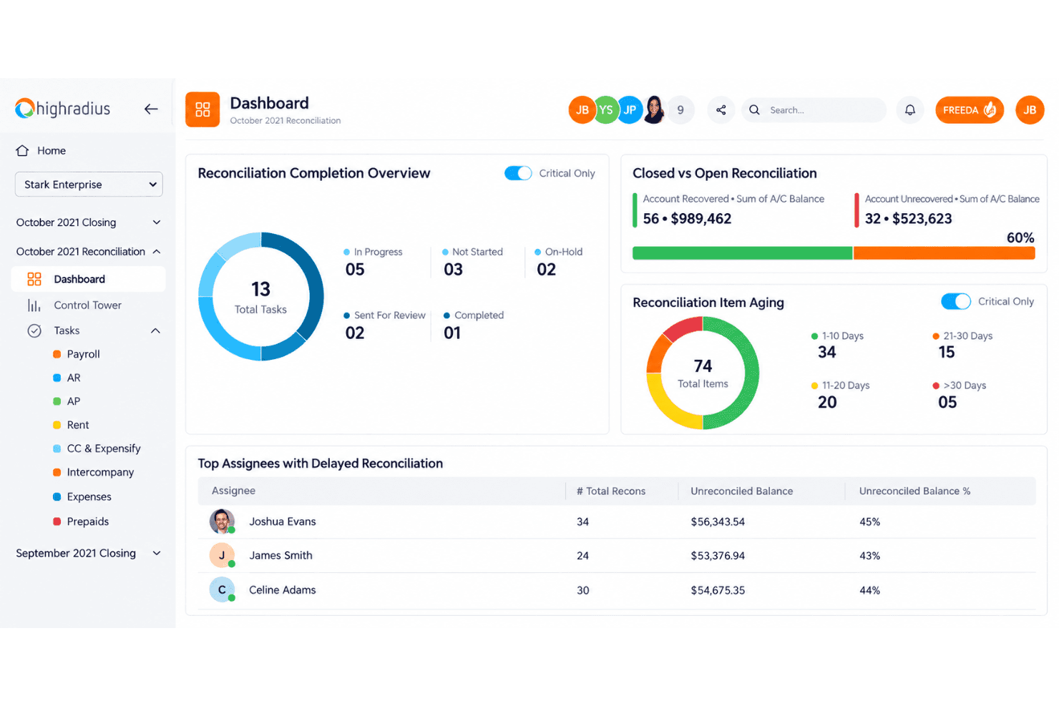The image size is (1059, 706).
Task: Click the Home house icon
Action: tap(22, 150)
